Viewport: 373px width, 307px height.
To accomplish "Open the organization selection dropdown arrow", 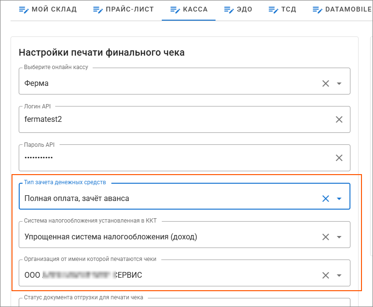I will click(x=339, y=275).
